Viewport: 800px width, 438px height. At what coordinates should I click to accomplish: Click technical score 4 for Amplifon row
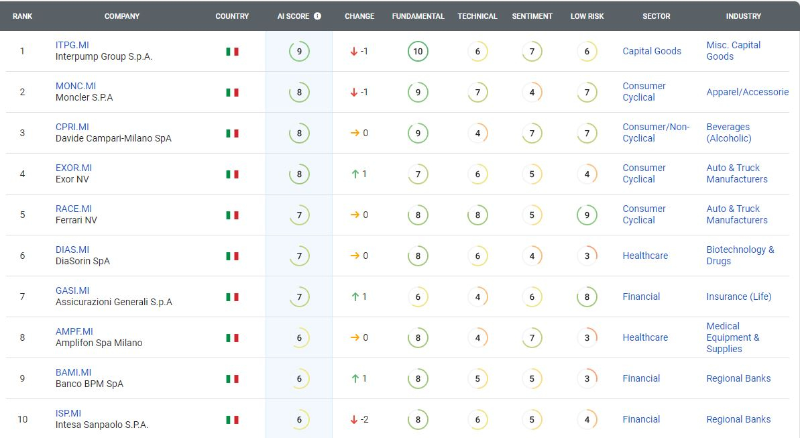(477, 337)
